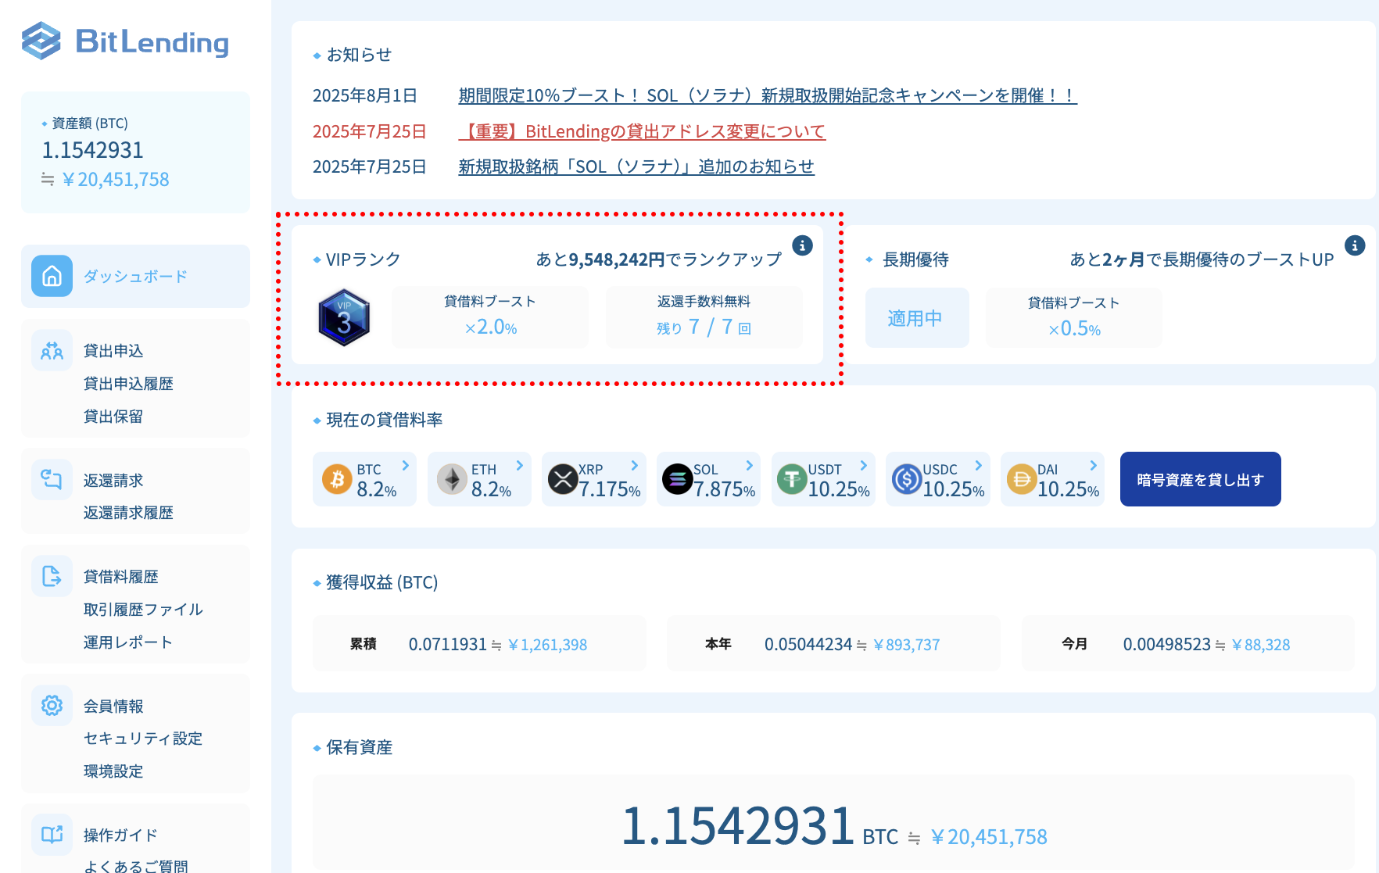Click the USDT Tether coin icon
This screenshot has height=873, width=1379.
click(792, 479)
